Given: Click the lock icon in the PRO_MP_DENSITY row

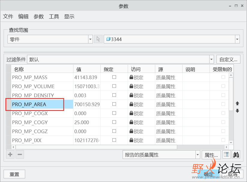Looking at the screenshot, I should point(131,95).
